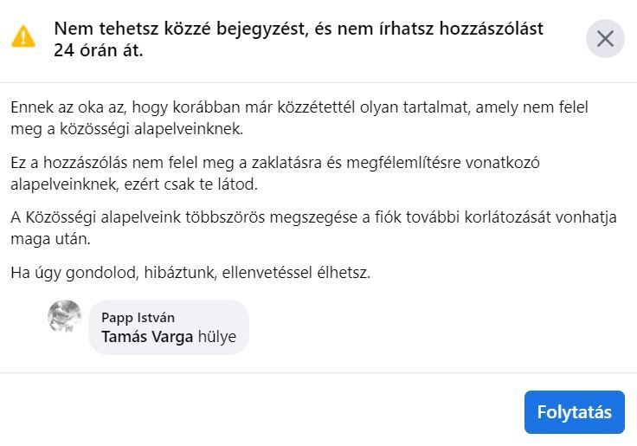Screen dimensions: 637x446
Task: Select the paragraph starting 'Ez a hozzászólás'
Action: coord(275,173)
